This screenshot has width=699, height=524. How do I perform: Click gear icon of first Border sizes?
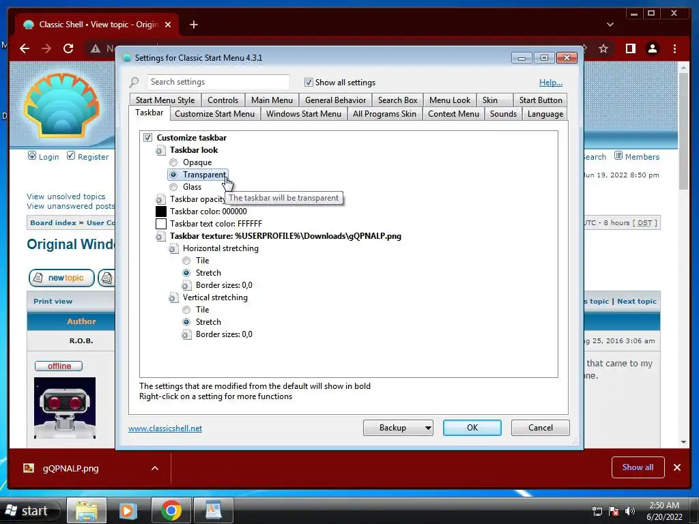186,285
